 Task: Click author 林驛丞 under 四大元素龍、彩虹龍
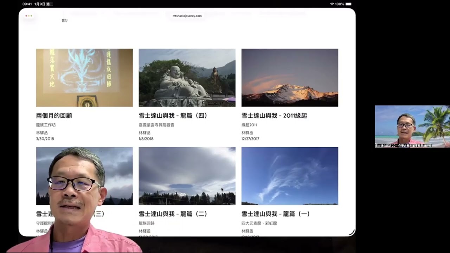(x=247, y=231)
